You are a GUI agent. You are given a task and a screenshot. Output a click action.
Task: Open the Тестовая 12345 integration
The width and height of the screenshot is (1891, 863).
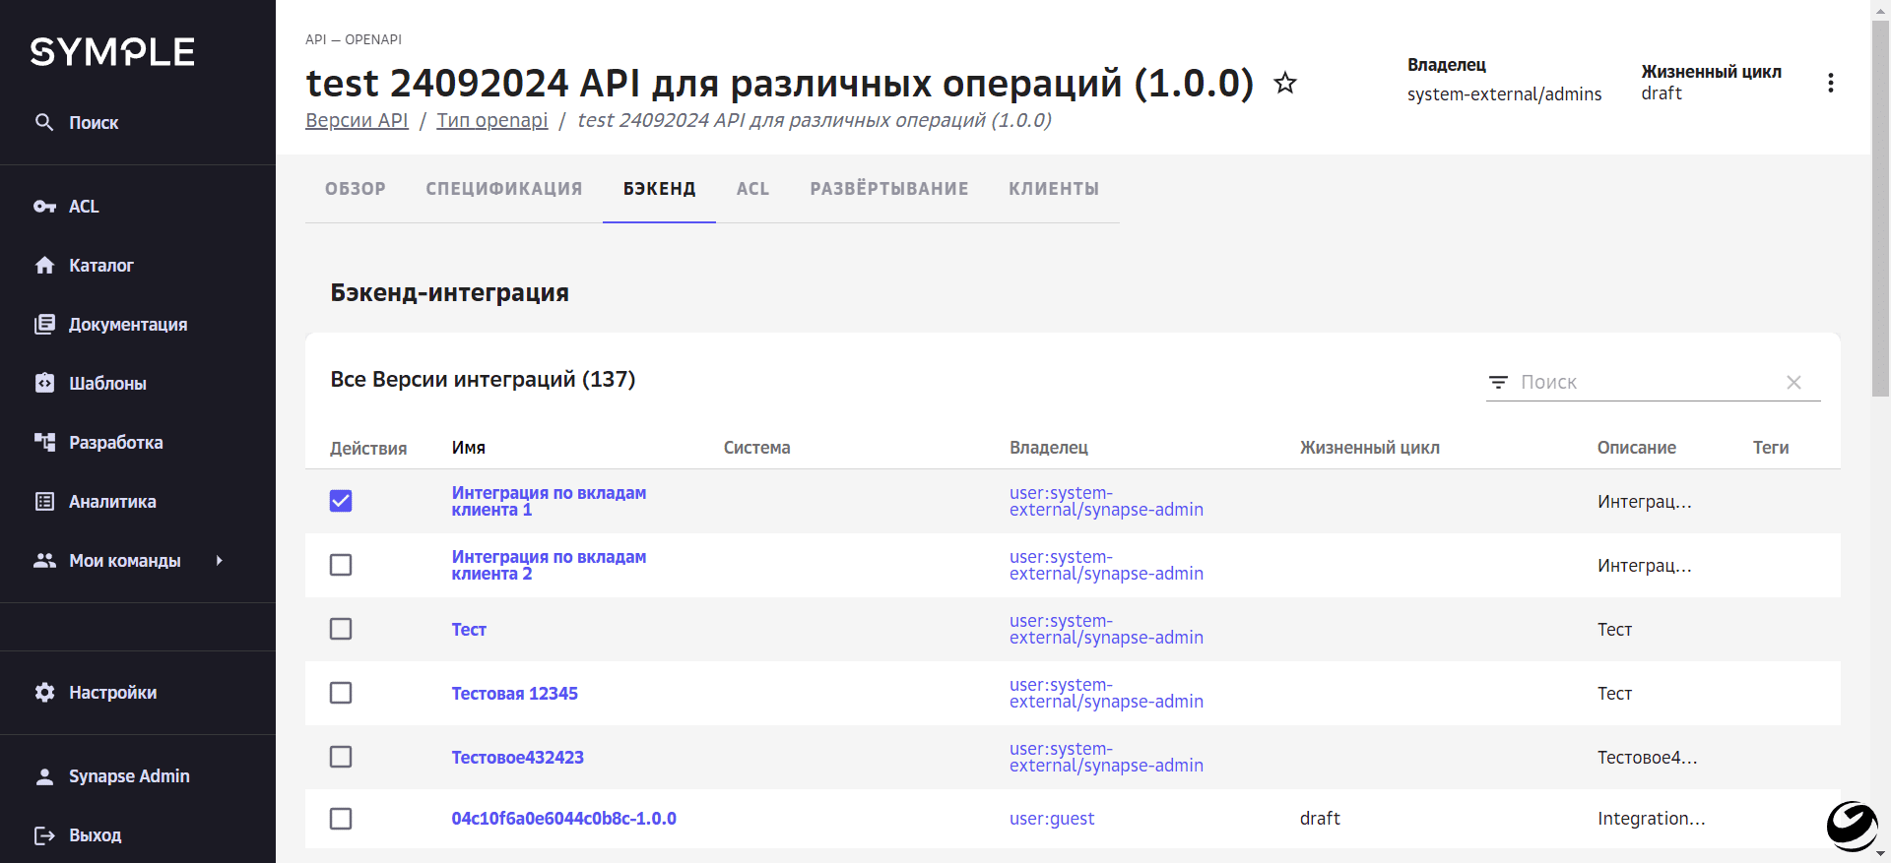click(x=514, y=694)
